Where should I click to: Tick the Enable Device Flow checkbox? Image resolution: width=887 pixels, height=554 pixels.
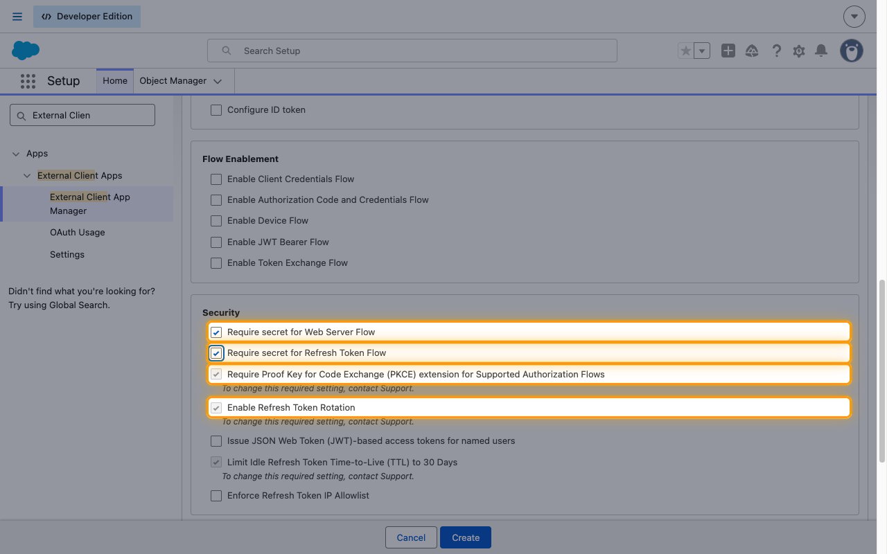pos(216,221)
